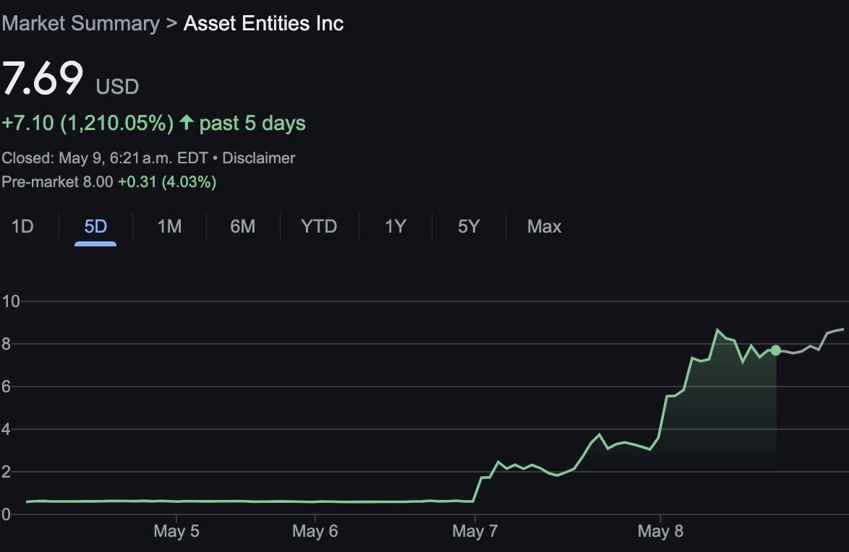Click the USD currency label
The width and height of the screenshot is (849, 552).
(x=117, y=87)
